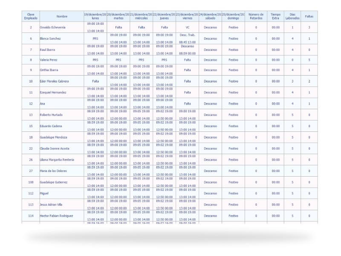Select the 21/diciembre miércoles column header

coord(142,16)
